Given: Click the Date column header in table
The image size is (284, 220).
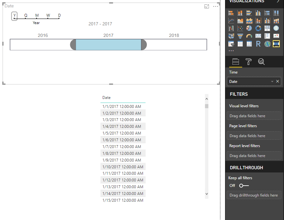Looking at the screenshot, I should click(x=106, y=98).
